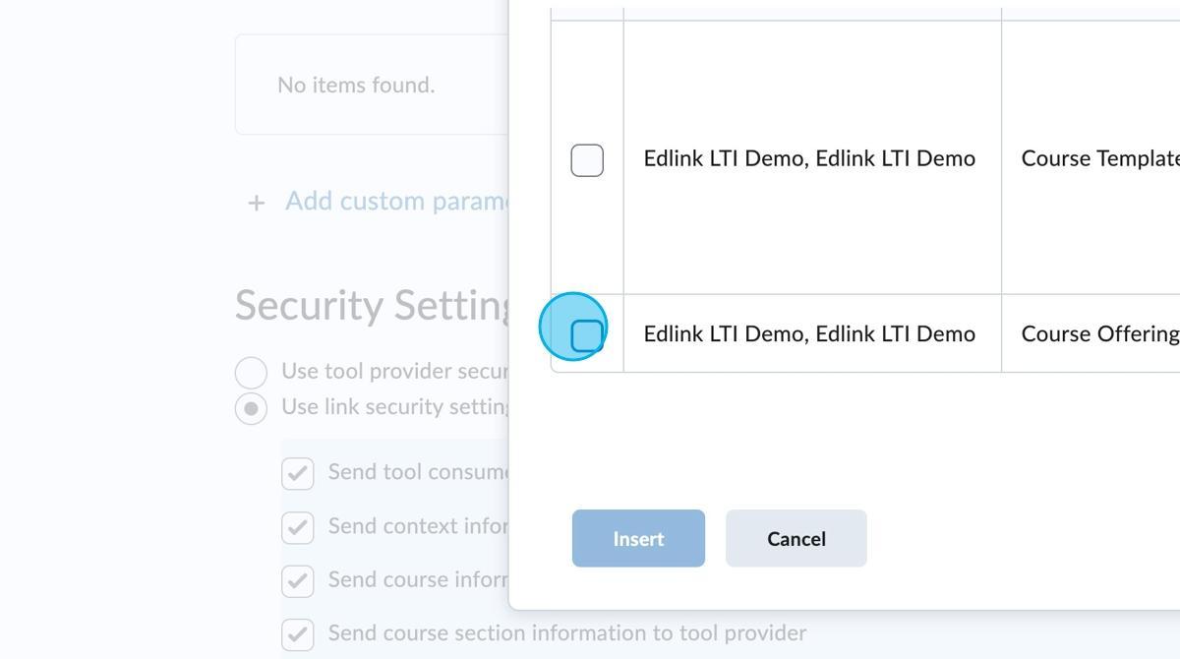This screenshot has height=659, width=1180.
Task: Click the Edlink LTI Demo Course Offering row
Action: [x=808, y=333]
